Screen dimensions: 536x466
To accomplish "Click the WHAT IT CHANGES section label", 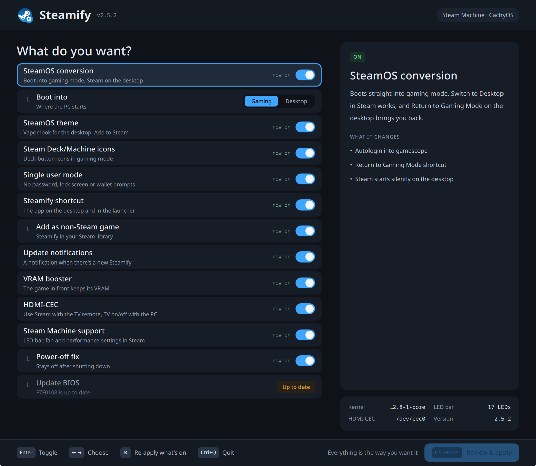I will (375, 137).
